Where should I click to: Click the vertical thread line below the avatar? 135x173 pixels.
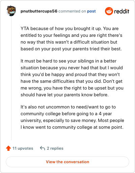click(x=11, y=78)
